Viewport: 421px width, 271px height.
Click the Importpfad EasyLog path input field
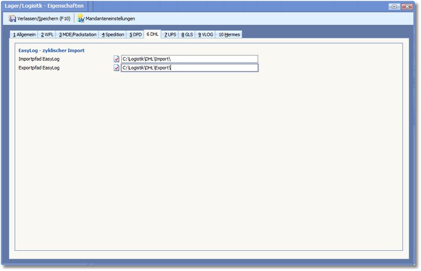point(189,59)
